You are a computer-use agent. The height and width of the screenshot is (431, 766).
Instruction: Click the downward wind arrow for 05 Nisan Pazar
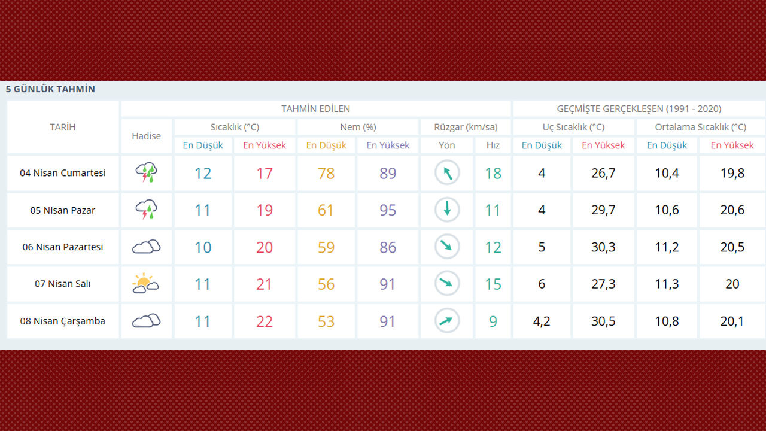coord(447,210)
